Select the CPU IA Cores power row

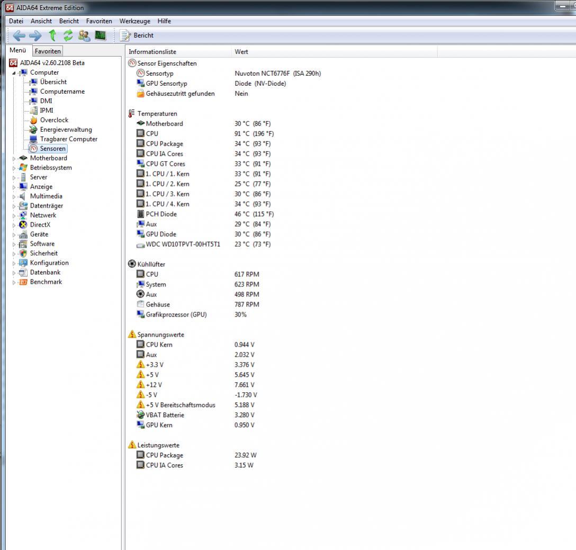pos(195,465)
